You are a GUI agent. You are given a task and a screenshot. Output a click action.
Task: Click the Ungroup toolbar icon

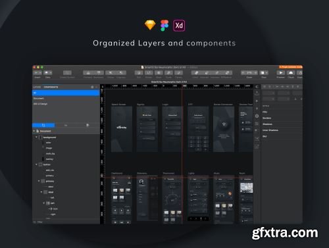point(121,72)
